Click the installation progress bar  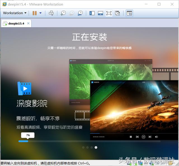pyautogui.click(x=89, y=141)
